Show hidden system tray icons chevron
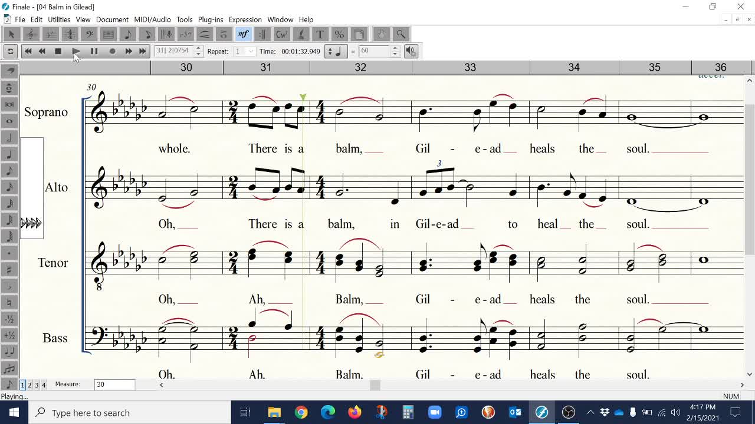Viewport: 755px width, 424px height. (590, 412)
